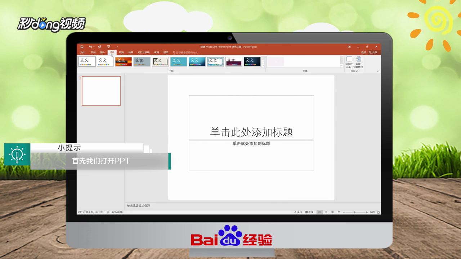Viewport: 461px width, 259px height.
Task: Open the 审阅 ribbon tab
Action: (156, 53)
